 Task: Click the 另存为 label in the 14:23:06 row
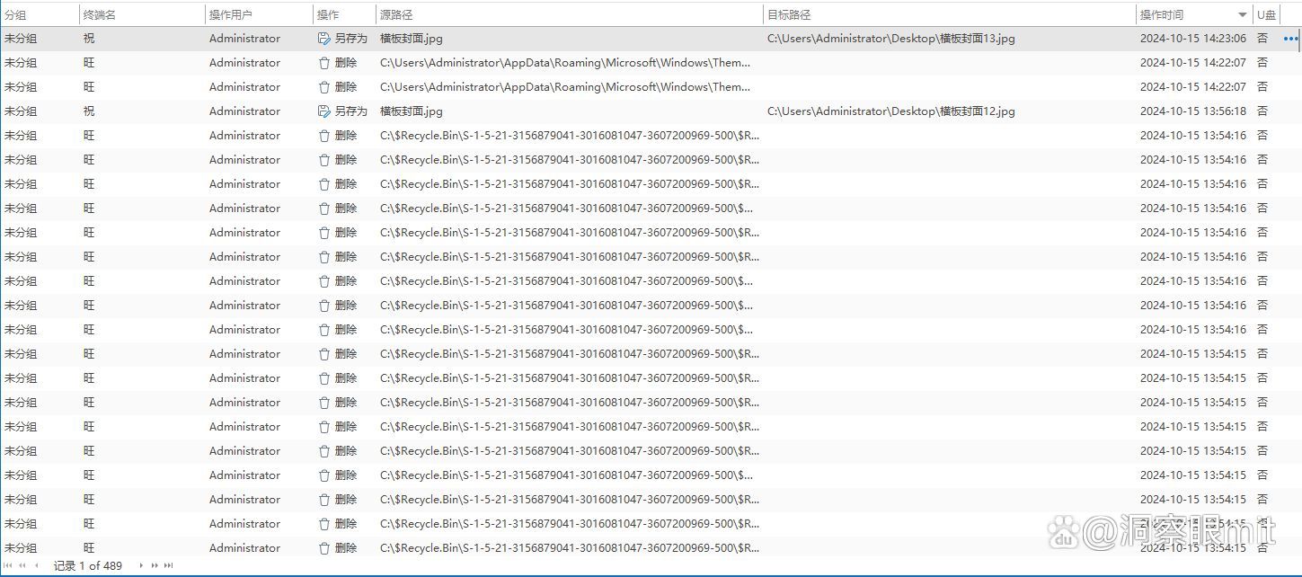click(x=351, y=39)
